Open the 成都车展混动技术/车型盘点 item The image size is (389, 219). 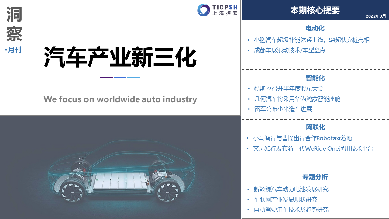[290, 50]
